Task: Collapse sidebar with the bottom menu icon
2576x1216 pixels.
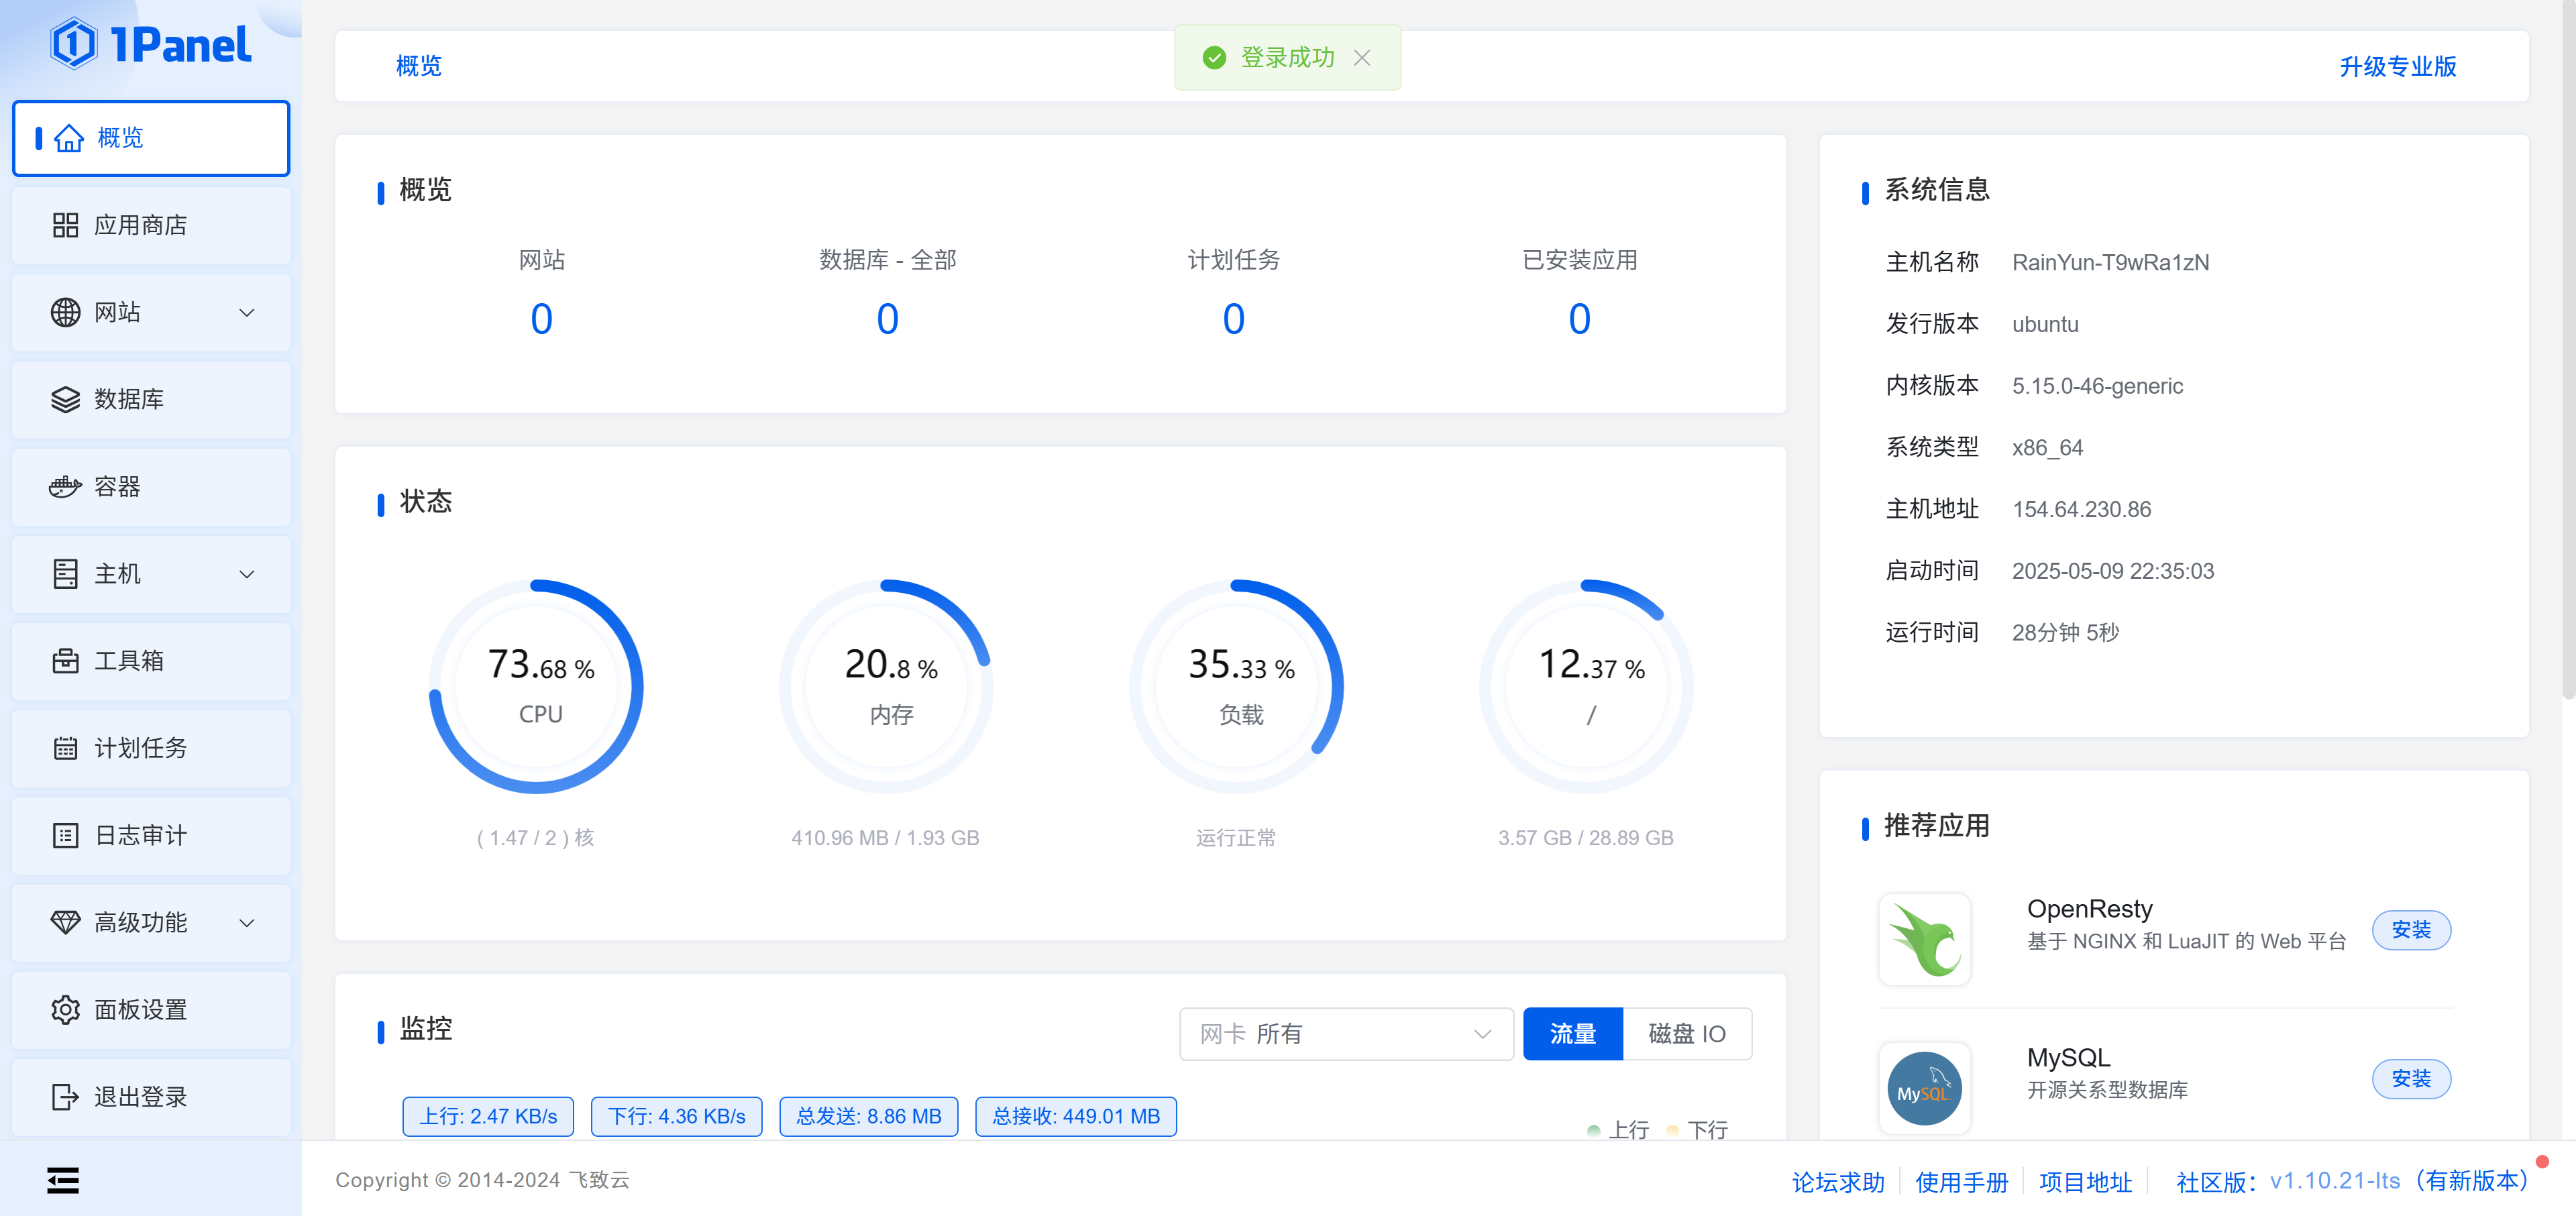Action: [x=63, y=1181]
